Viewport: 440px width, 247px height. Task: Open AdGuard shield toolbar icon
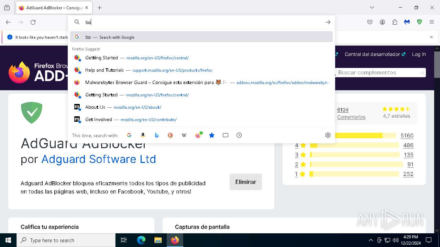(419, 22)
